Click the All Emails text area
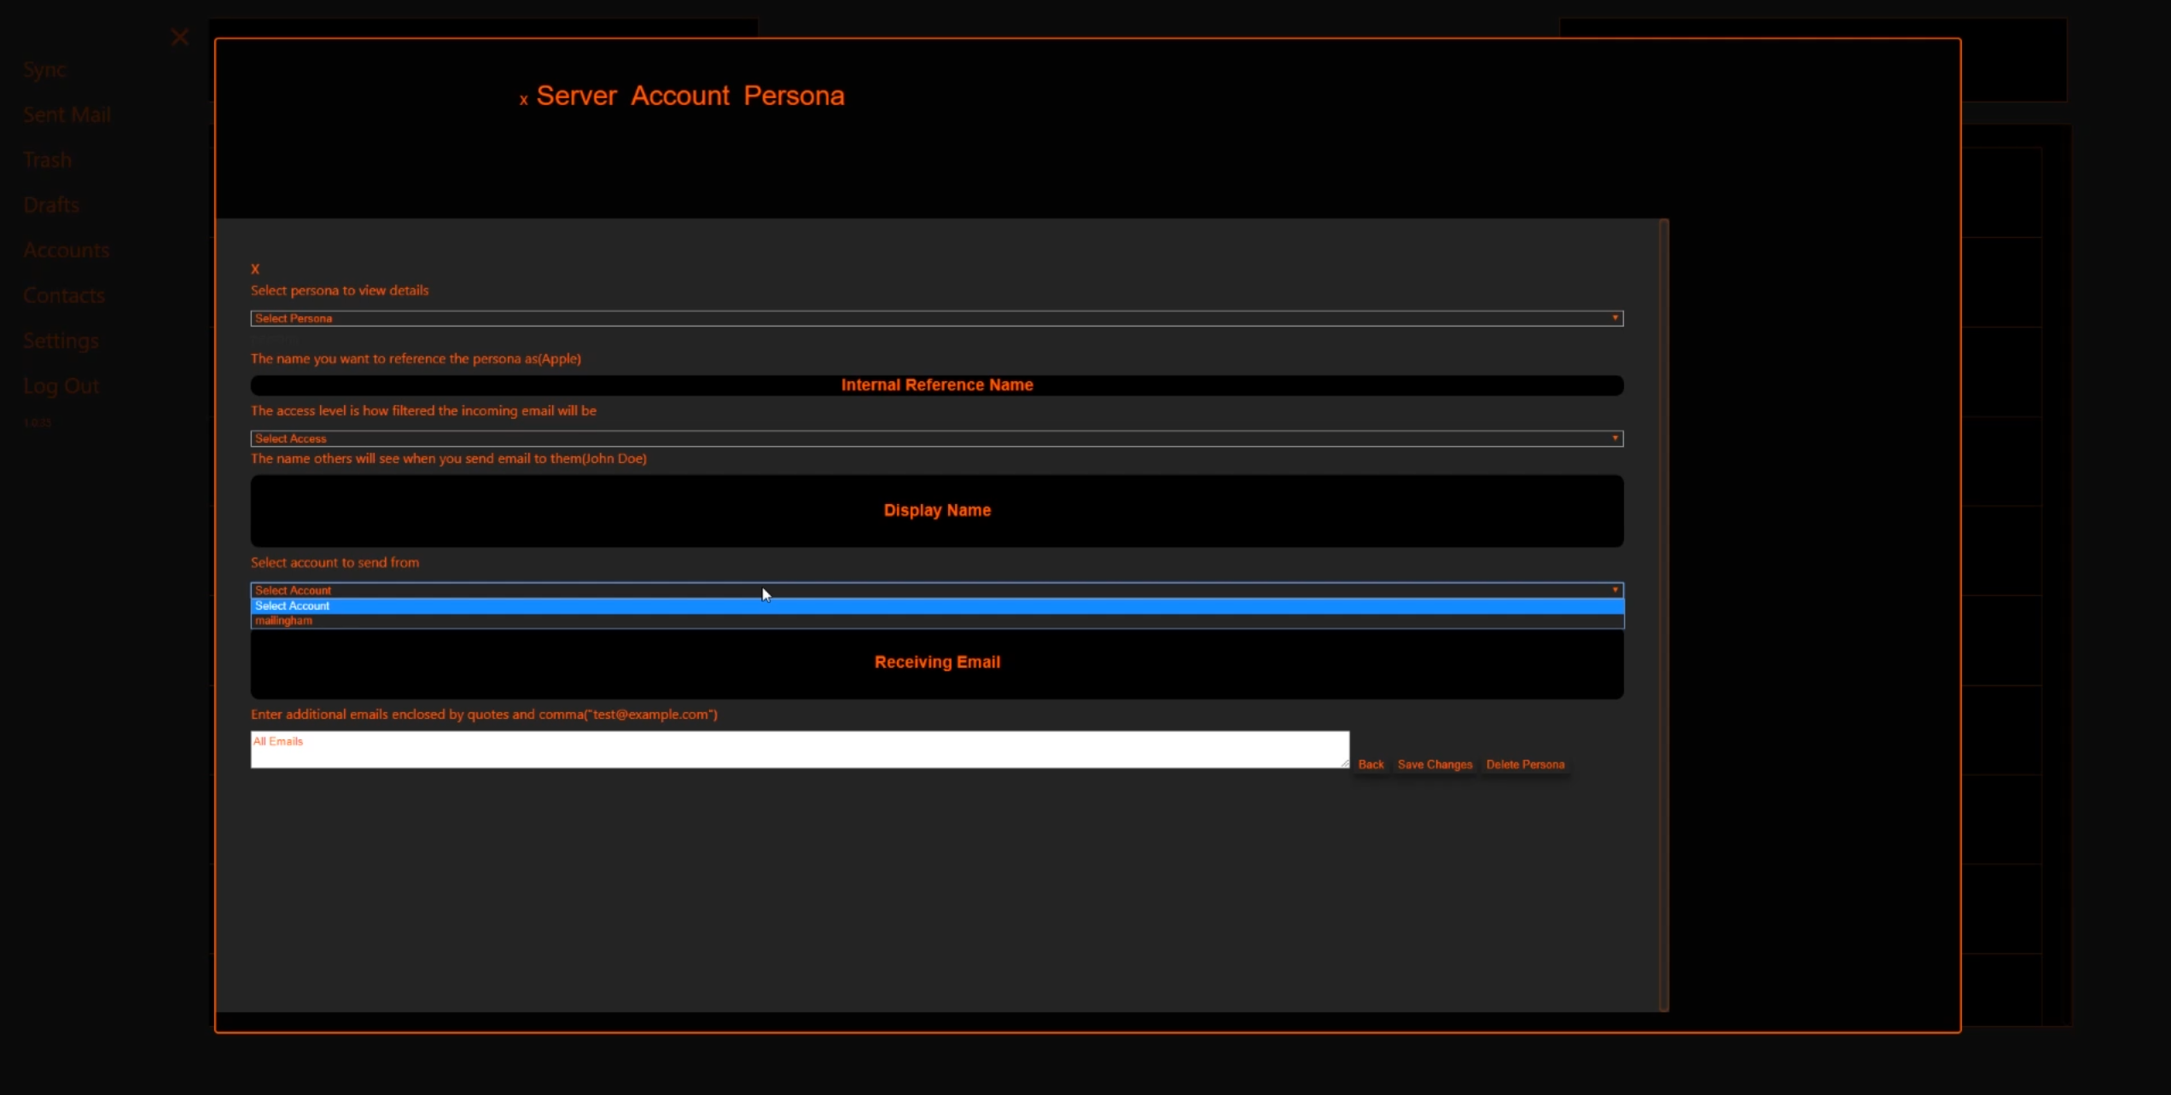This screenshot has height=1095, width=2171. pyautogui.click(x=800, y=750)
